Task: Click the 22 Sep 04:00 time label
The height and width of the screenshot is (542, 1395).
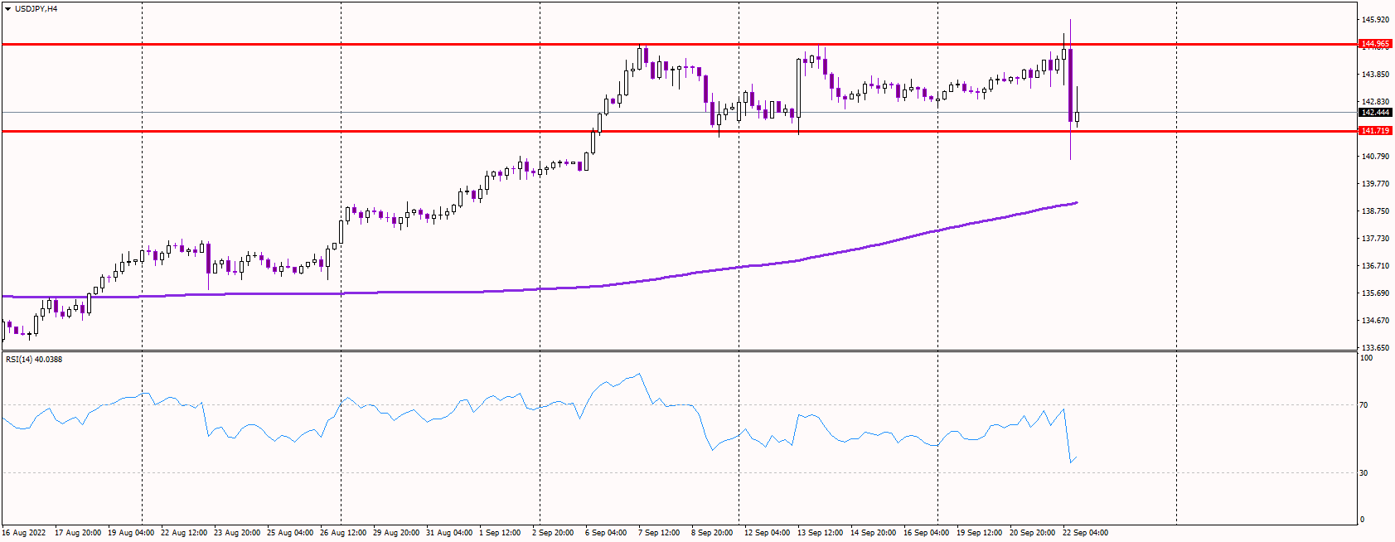Action: coord(1086,533)
